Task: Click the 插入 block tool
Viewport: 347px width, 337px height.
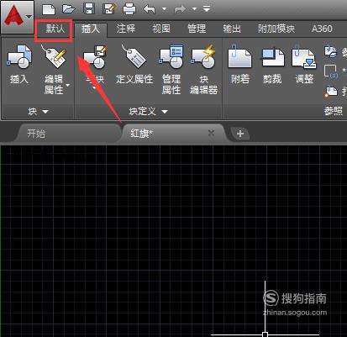Action: (x=19, y=65)
